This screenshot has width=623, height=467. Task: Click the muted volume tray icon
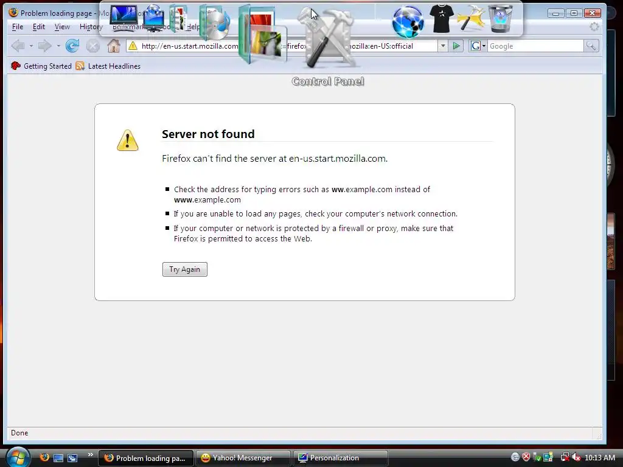(576, 457)
